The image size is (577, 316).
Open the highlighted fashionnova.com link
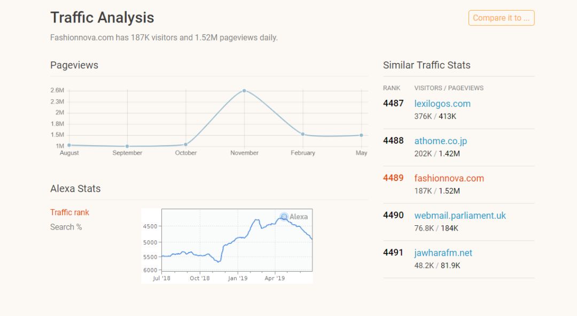pyautogui.click(x=449, y=178)
